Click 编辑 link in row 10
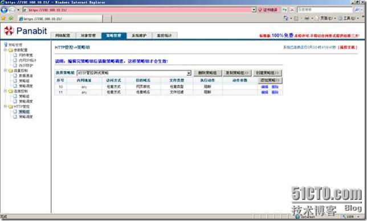Viewport: 367px width, 221px height. click(x=265, y=87)
